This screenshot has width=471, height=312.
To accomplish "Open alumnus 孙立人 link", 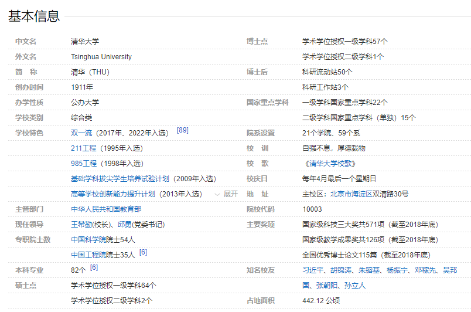I will coord(355,286).
